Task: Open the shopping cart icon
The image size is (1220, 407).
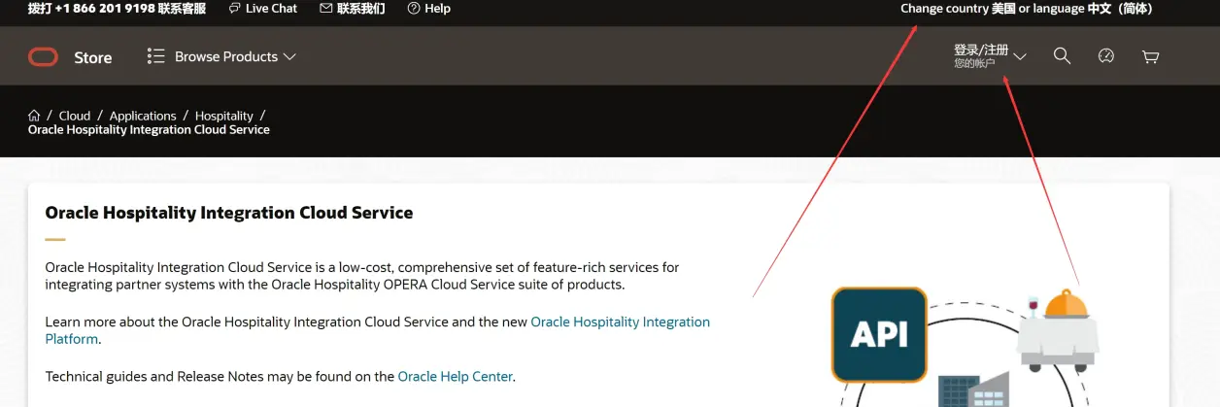Action: click(1151, 56)
